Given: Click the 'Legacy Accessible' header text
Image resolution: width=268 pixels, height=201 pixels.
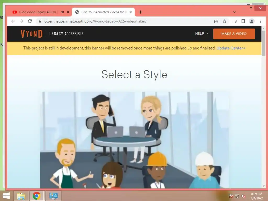Looking at the screenshot, I should 66,34.
